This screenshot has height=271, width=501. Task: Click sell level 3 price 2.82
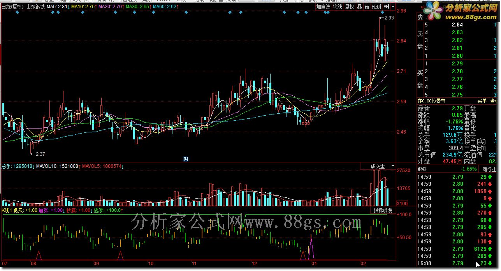point(457,40)
